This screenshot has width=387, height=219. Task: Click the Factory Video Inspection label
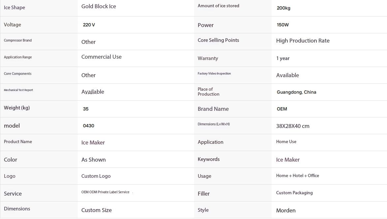[214, 74]
